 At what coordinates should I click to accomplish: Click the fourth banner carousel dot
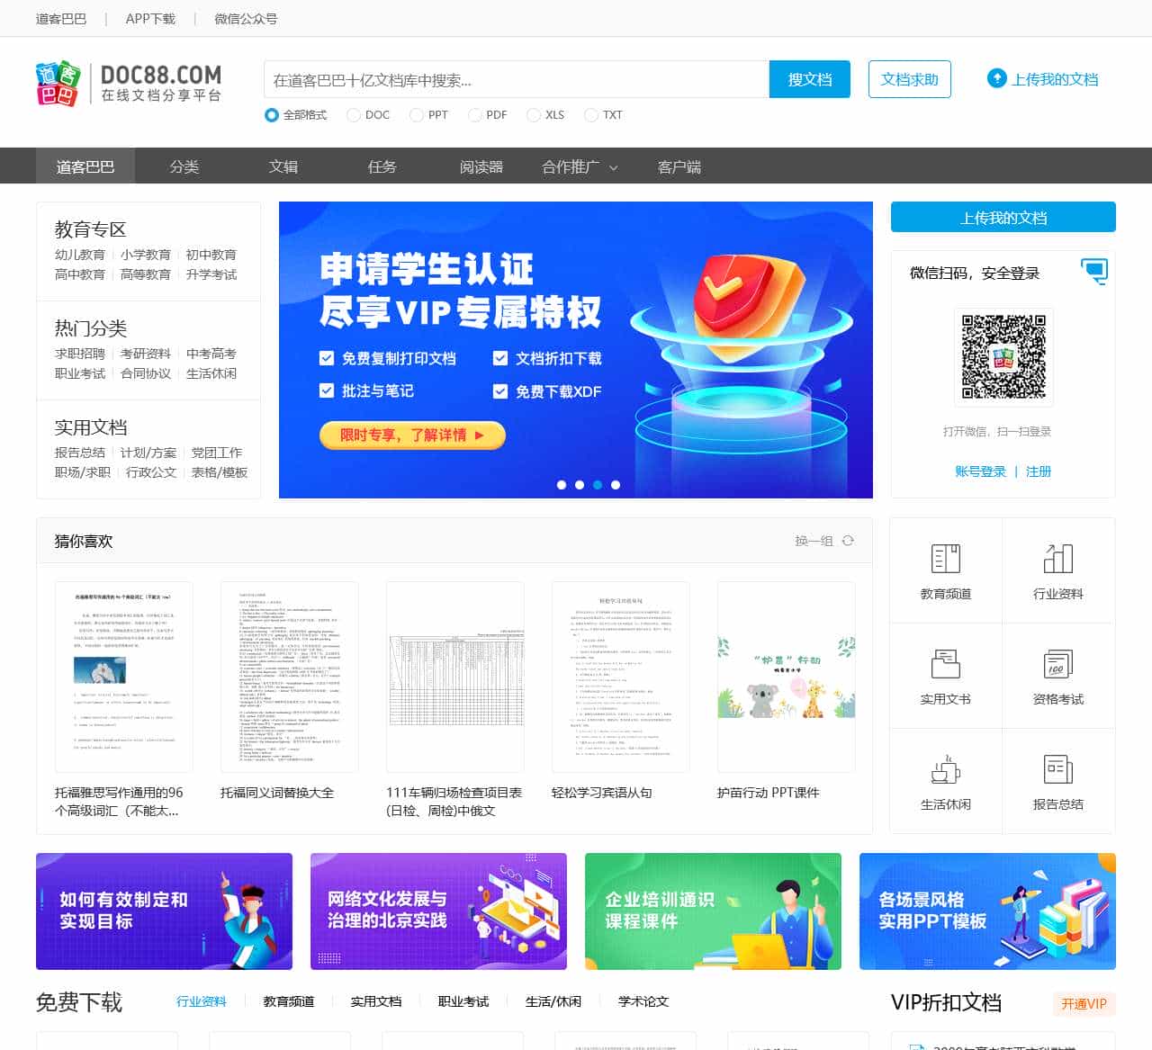point(616,485)
